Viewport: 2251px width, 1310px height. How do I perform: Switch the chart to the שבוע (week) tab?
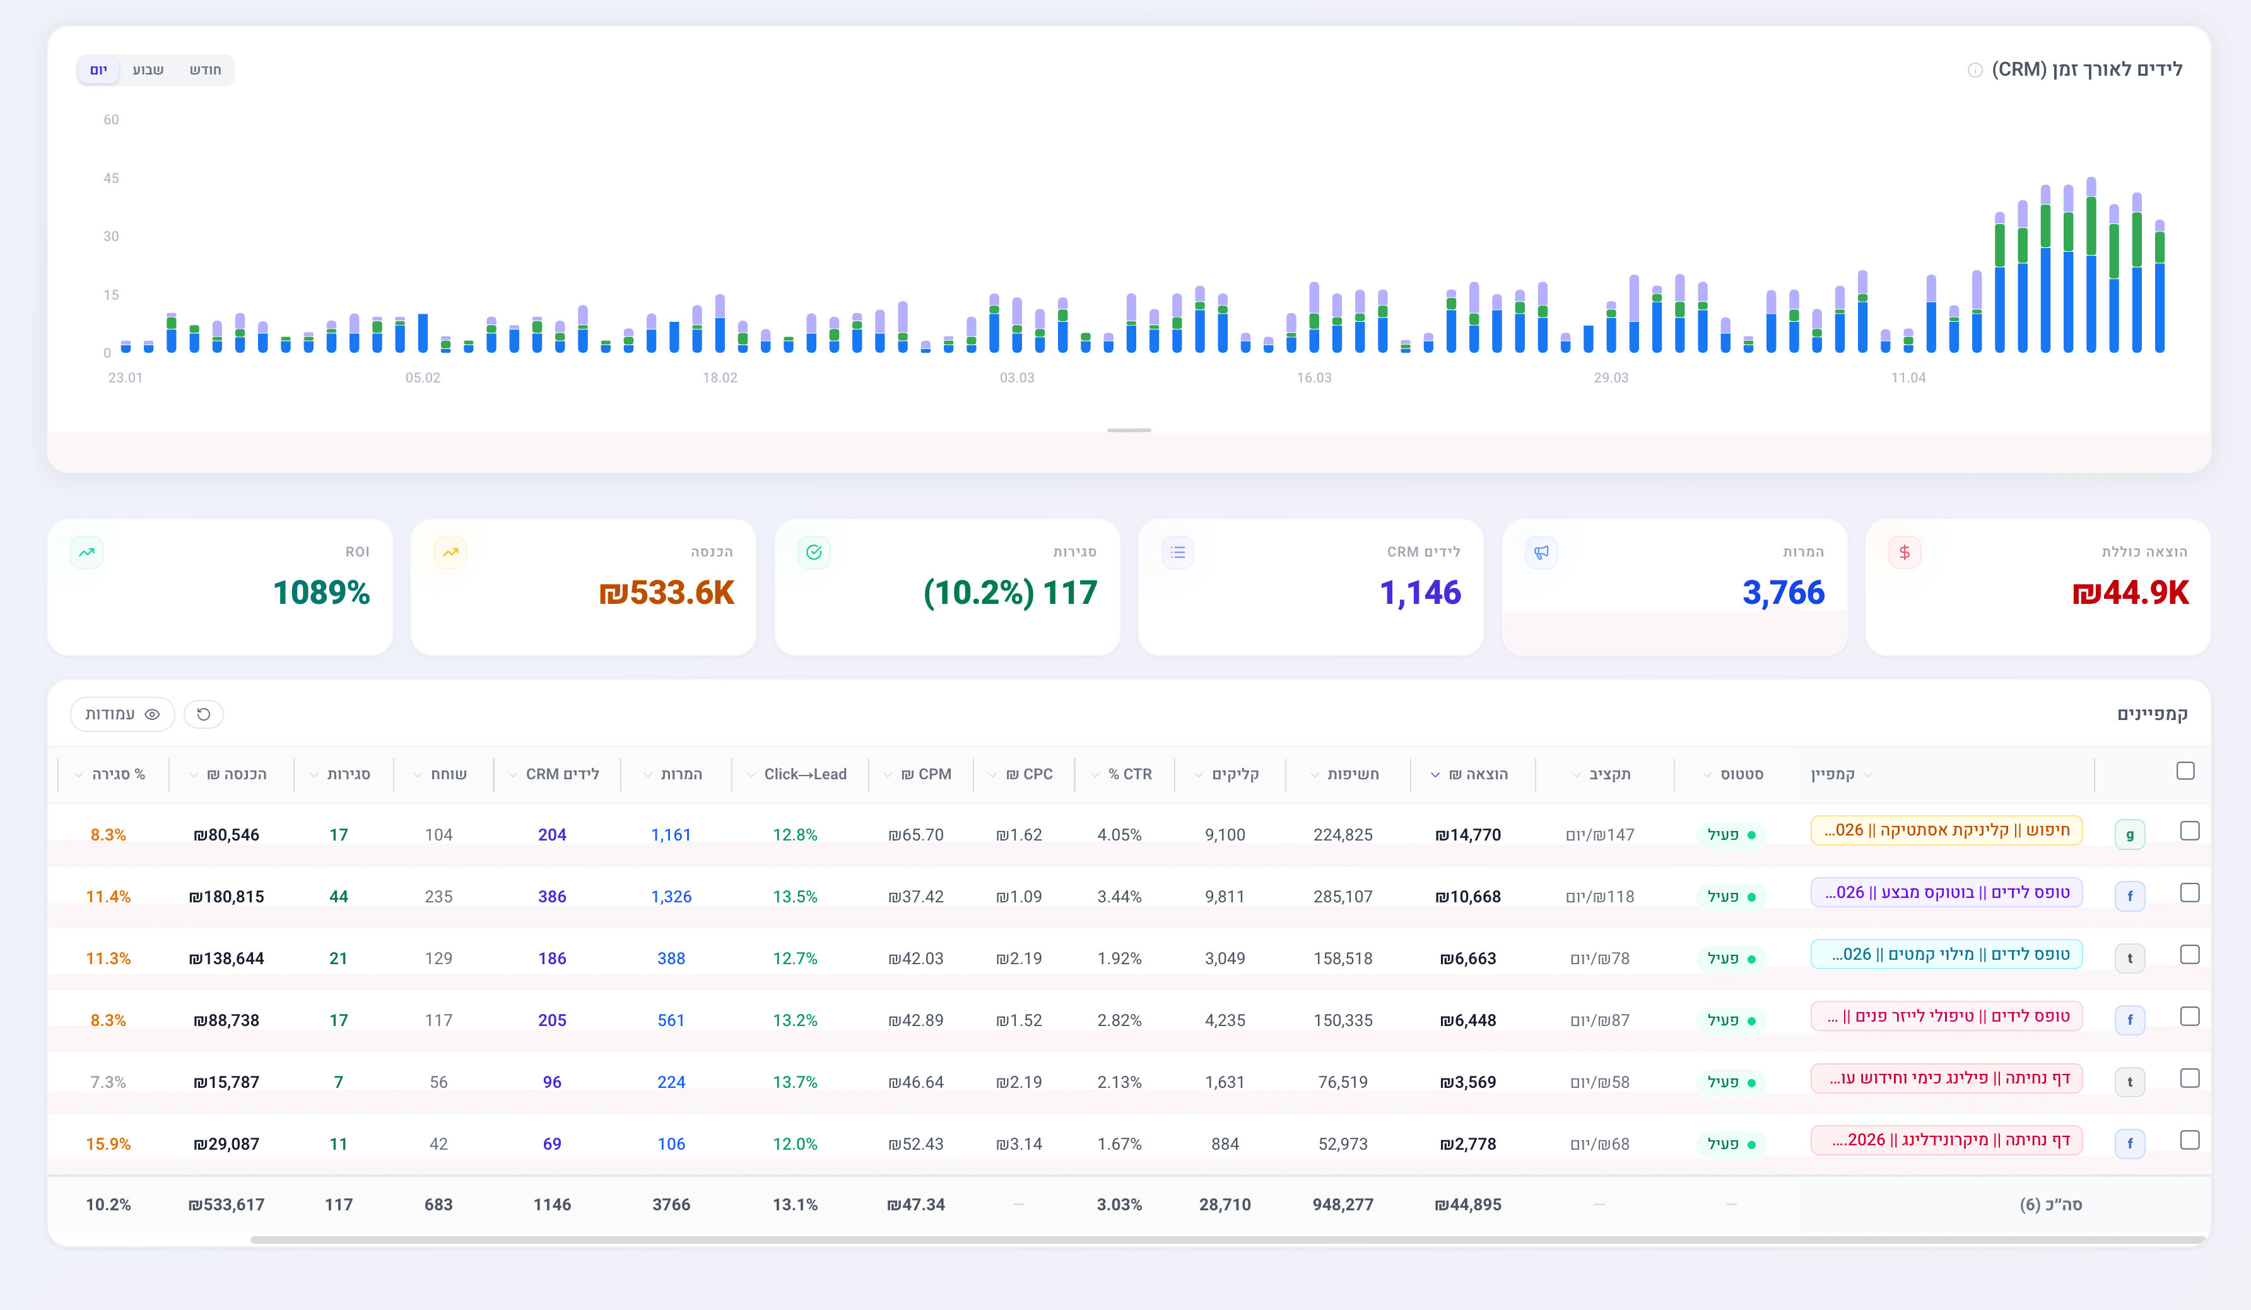(x=148, y=69)
